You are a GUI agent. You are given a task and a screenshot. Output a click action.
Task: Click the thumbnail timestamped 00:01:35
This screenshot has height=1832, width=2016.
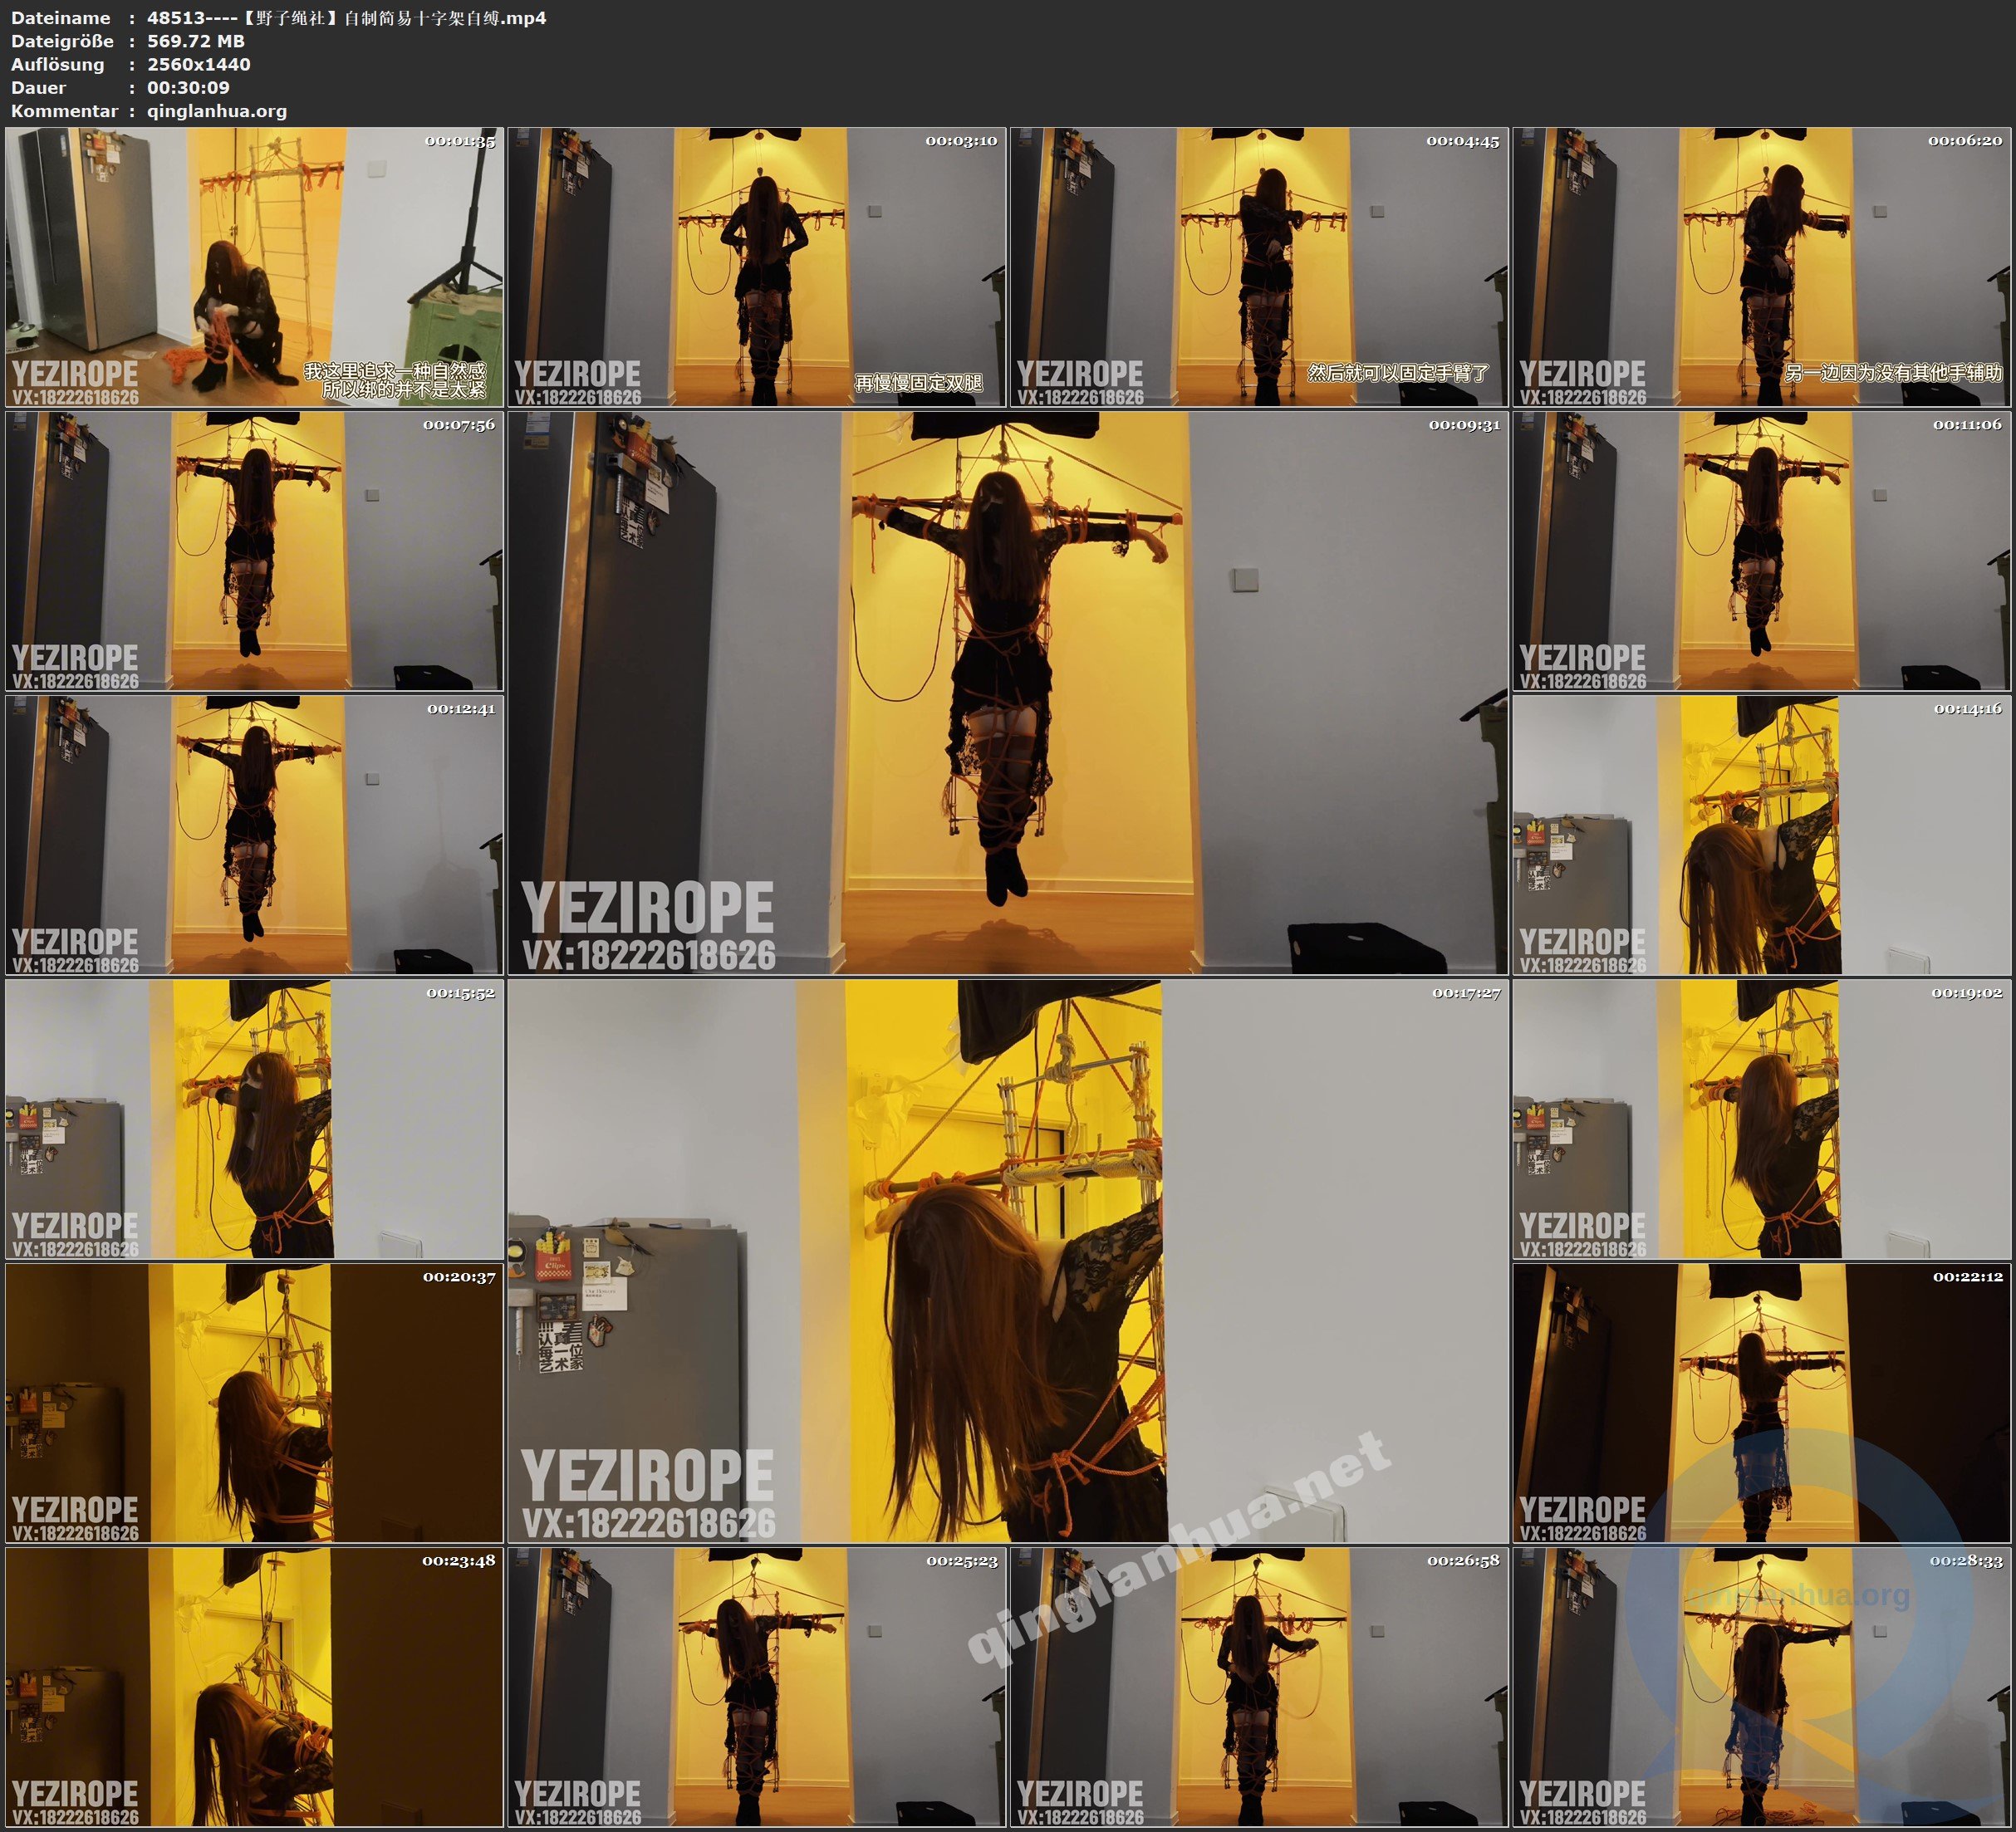click(254, 266)
